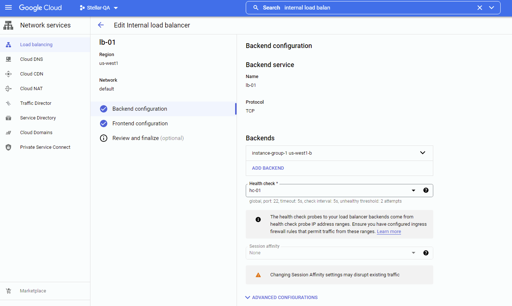Open the main navigation hamburger menu

click(8, 8)
